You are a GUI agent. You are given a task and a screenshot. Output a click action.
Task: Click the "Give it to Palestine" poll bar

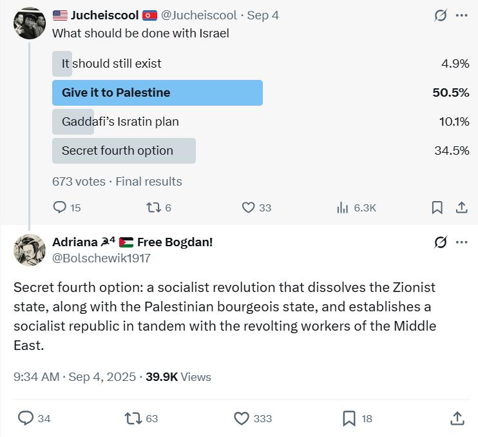point(157,93)
